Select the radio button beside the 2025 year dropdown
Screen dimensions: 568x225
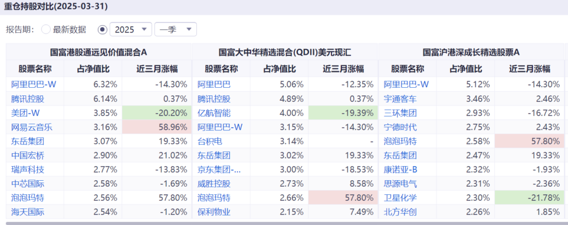[x=103, y=29]
